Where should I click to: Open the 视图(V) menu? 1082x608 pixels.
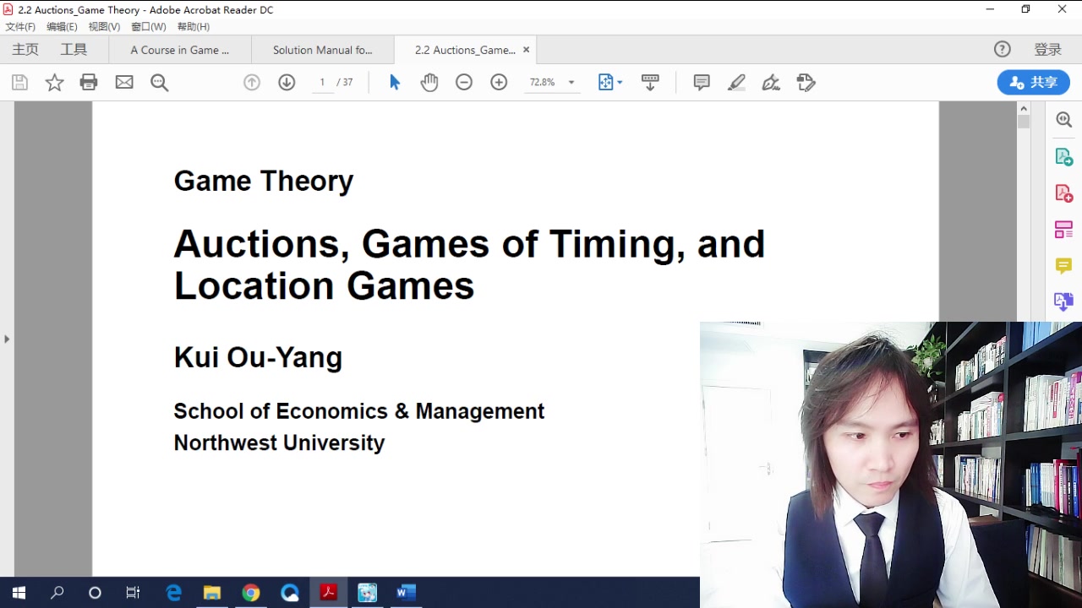pos(104,27)
